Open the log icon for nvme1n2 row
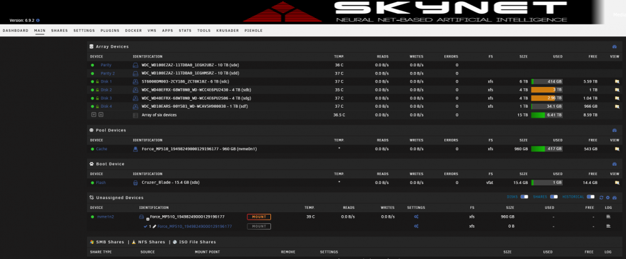This screenshot has width=626, height=259. tap(608, 216)
